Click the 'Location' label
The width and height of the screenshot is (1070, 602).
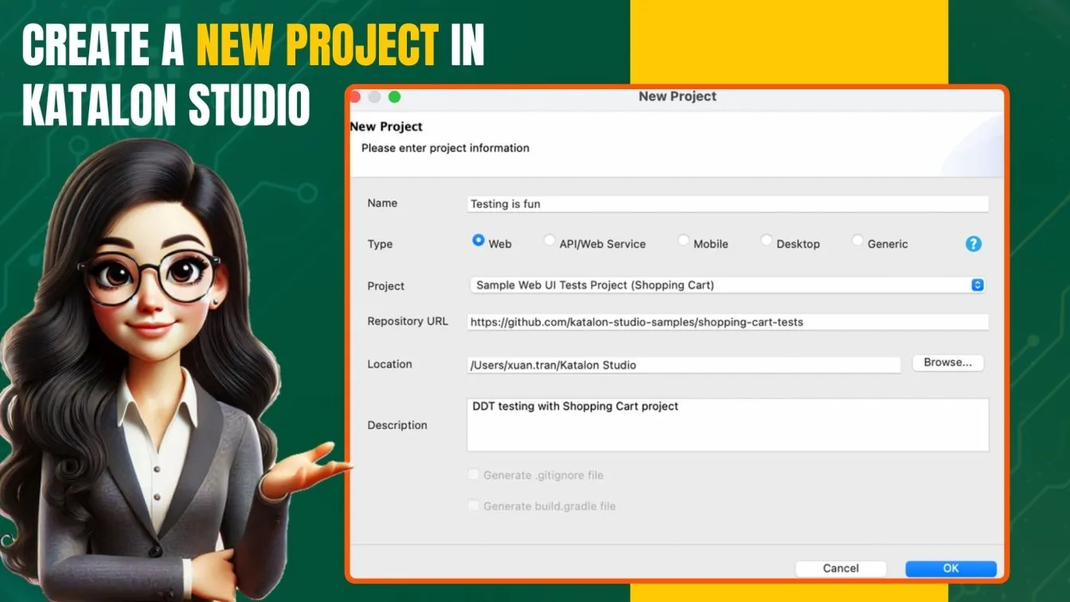coord(389,364)
